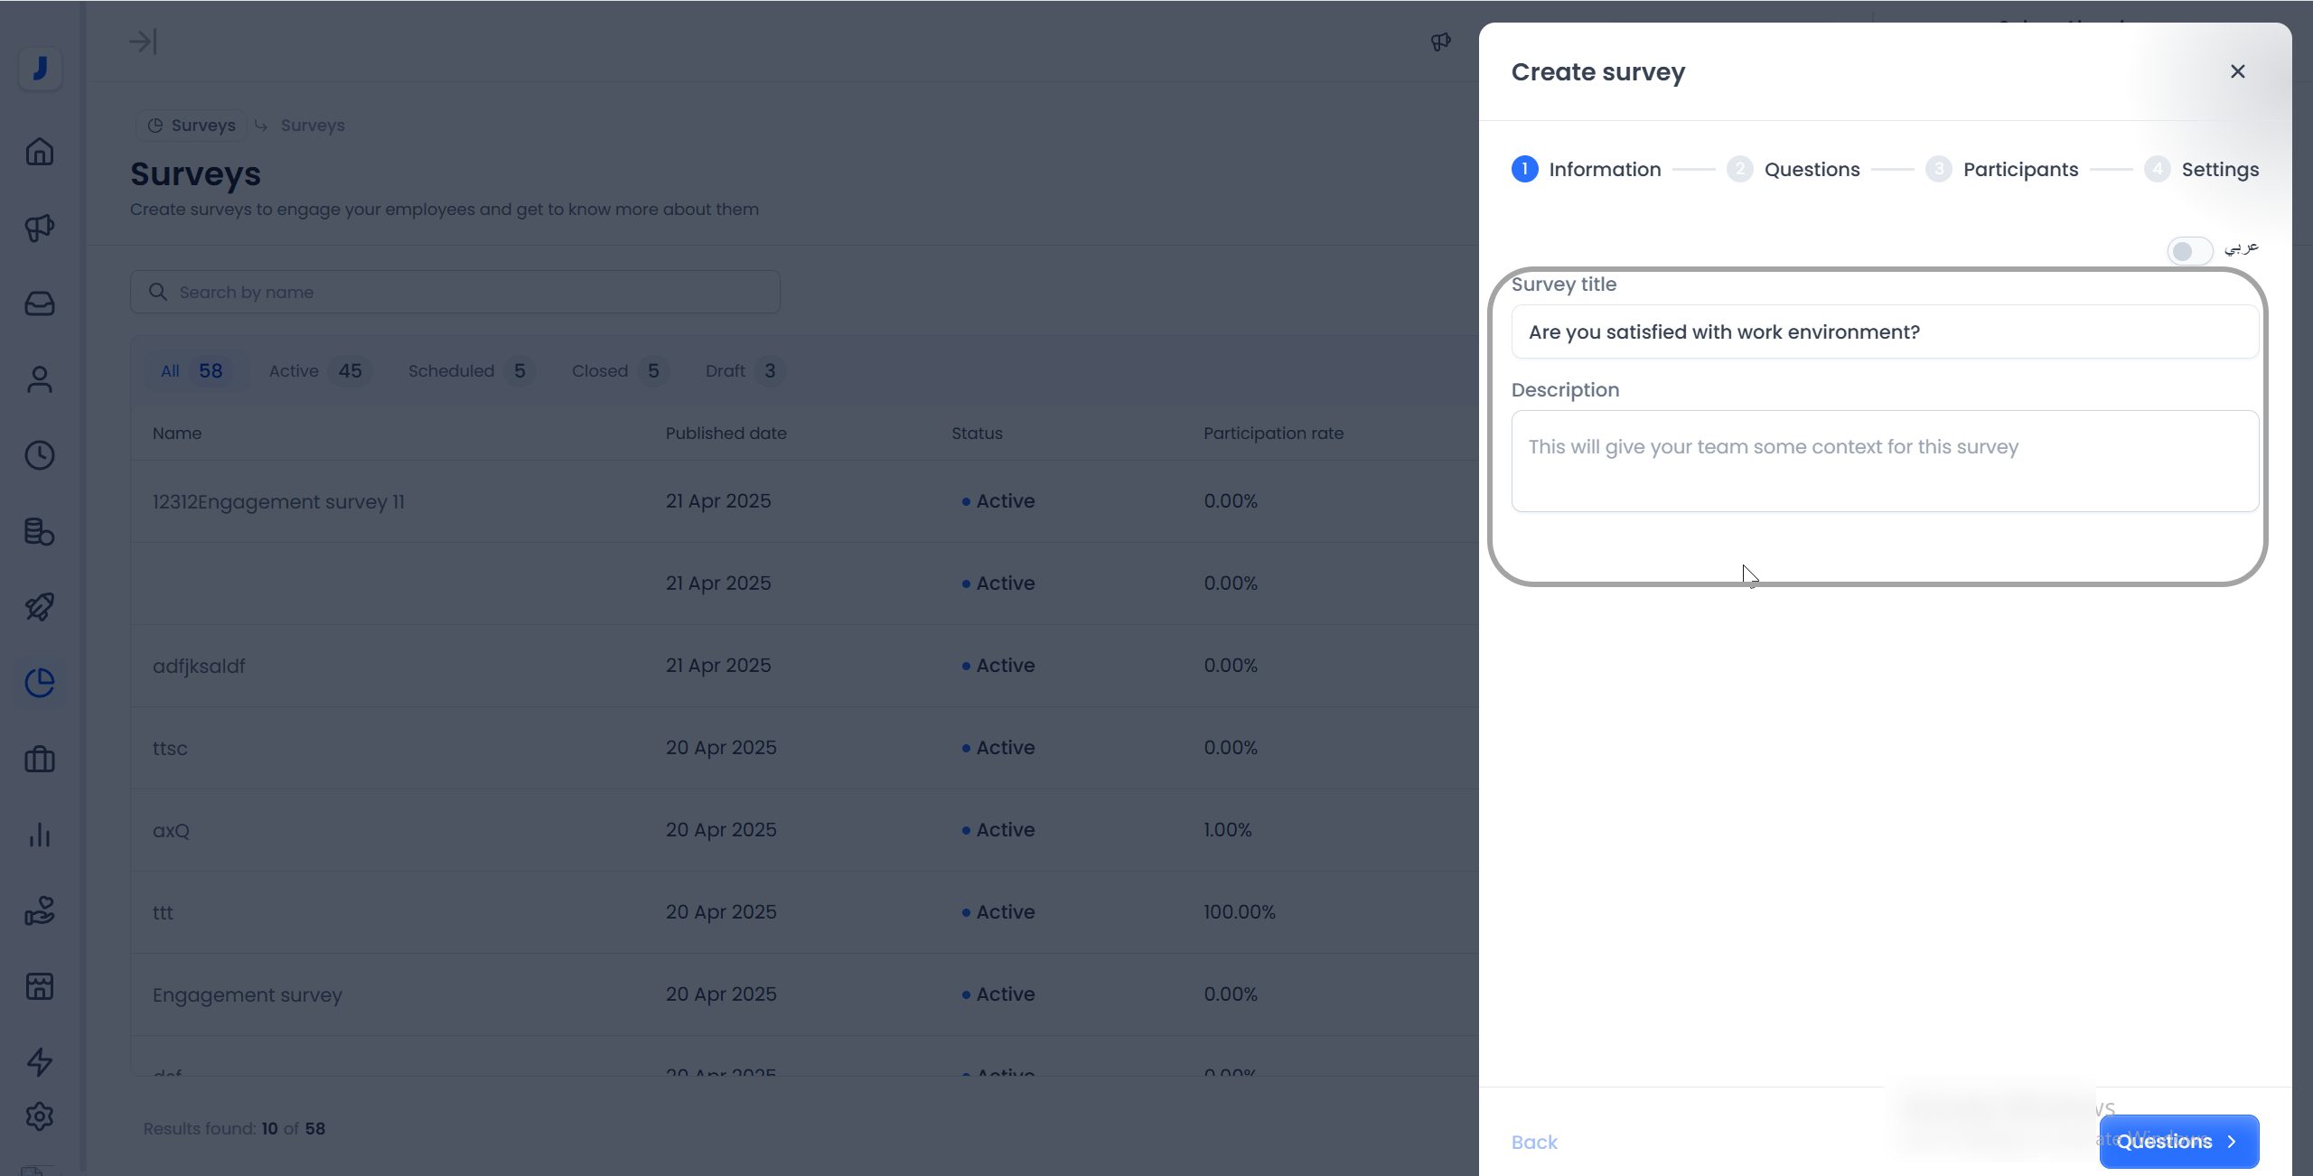Toggle the Arabic language switch
The height and width of the screenshot is (1176, 2313).
(2189, 251)
